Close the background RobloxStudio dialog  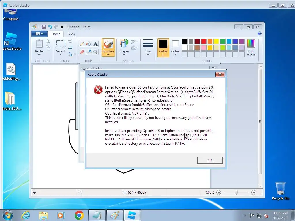point(214,68)
